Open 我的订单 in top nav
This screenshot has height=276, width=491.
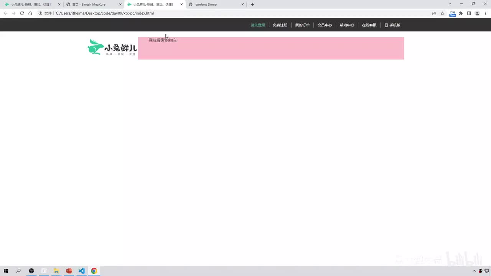[x=302, y=25]
